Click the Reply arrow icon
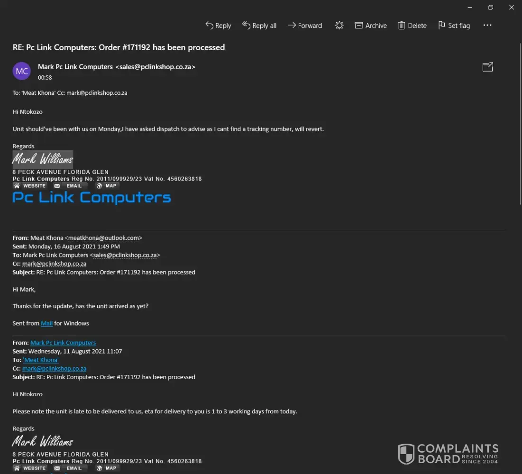522x474 pixels. [x=209, y=25]
